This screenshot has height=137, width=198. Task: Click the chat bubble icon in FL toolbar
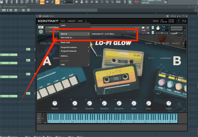[27, 2]
